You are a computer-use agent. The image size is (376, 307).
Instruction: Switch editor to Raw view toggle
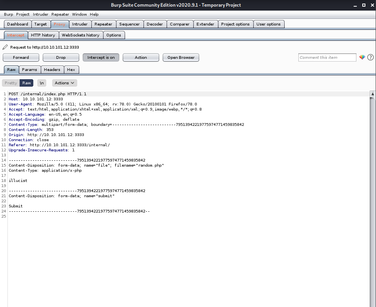pos(27,83)
